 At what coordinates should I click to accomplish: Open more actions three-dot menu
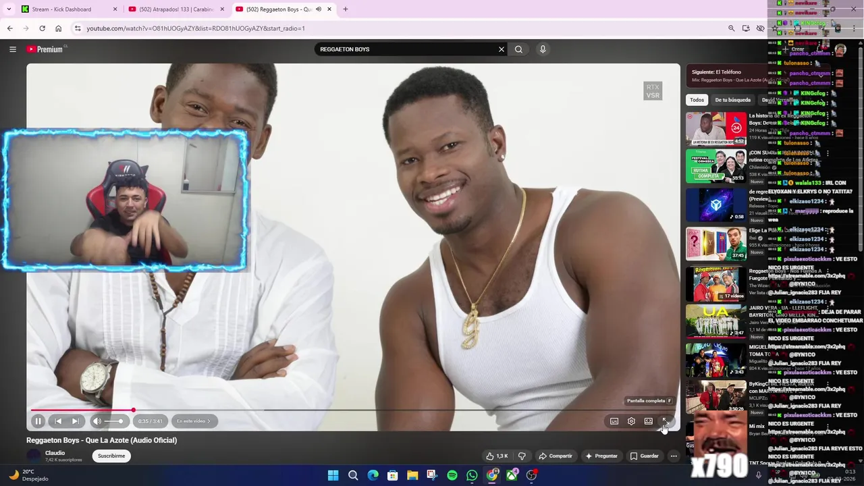pos(674,456)
